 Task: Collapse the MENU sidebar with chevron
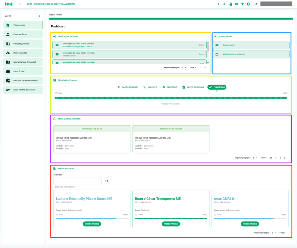pos(39,16)
